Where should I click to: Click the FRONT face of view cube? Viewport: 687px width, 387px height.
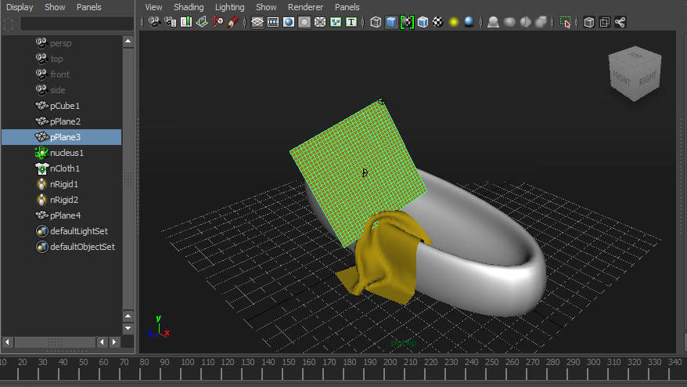point(622,78)
